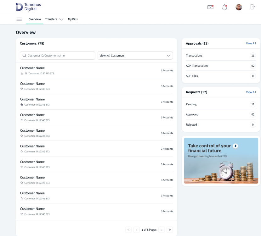Click the person icon next to Customer ID

tap(22, 73)
